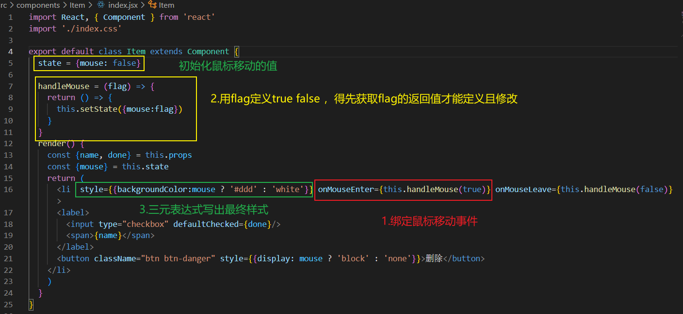
Task: Click the React atom icon beside index.jssx breadcrumb
Action: pos(100,5)
